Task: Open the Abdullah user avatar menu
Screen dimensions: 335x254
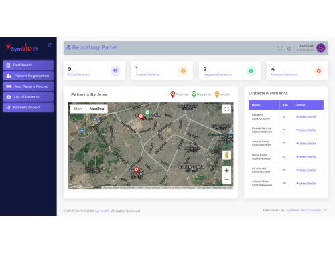Action: (x=321, y=48)
